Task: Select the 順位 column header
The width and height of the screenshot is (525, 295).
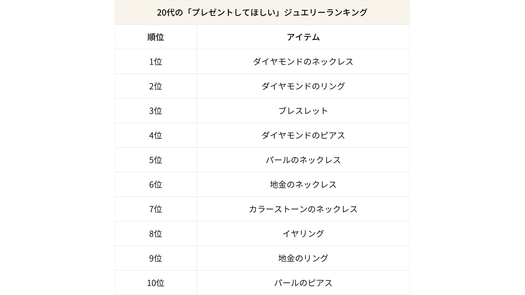Action: pos(155,37)
